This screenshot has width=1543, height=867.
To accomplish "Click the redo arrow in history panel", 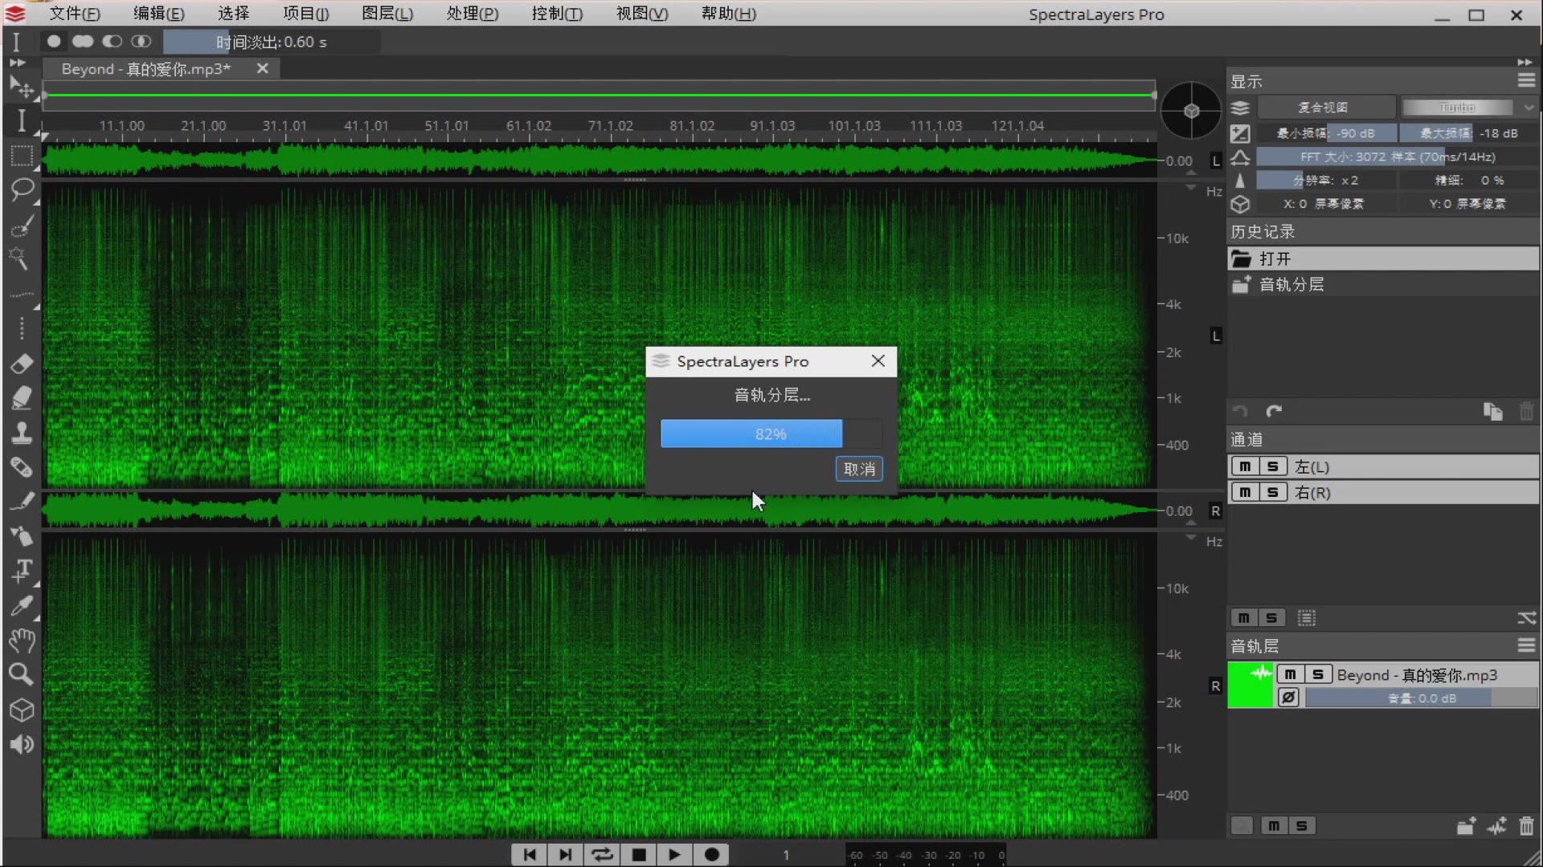I will click(1274, 412).
